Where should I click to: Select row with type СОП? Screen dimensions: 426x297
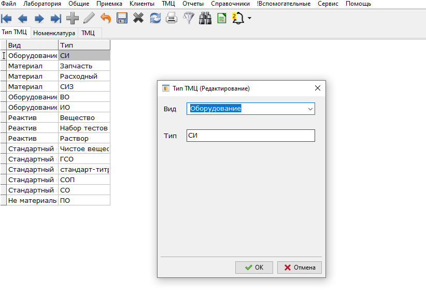tap(55, 180)
